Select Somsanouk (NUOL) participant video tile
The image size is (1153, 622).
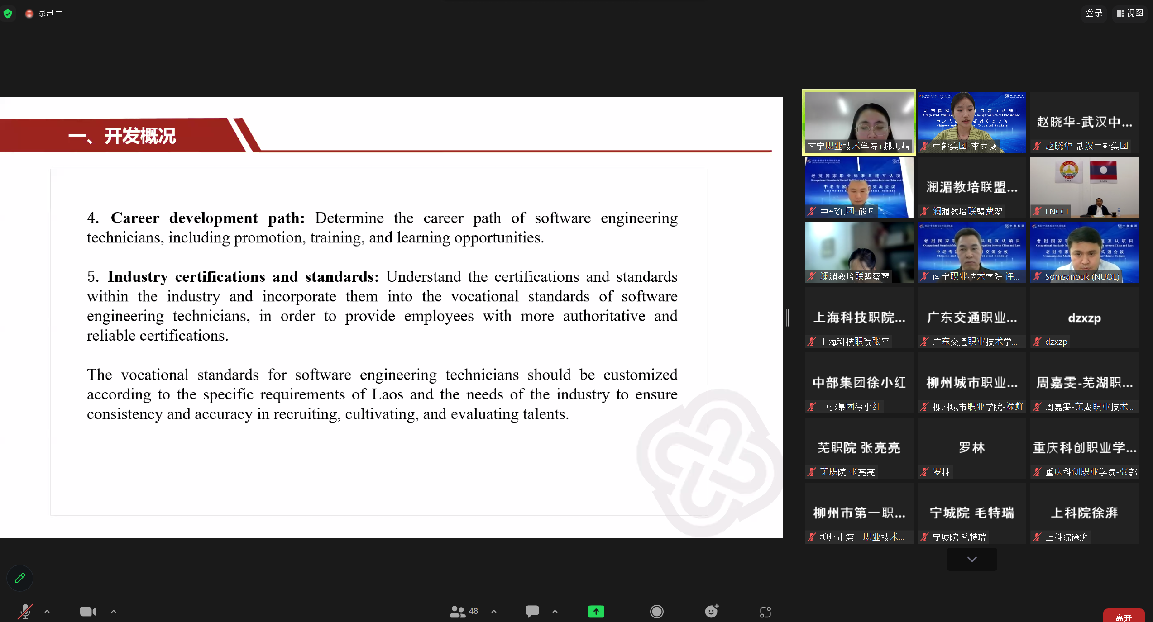(x=1084, y=252)
